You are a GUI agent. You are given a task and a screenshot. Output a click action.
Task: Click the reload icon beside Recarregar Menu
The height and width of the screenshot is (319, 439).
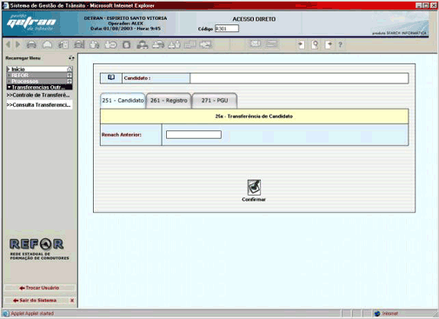71,58
